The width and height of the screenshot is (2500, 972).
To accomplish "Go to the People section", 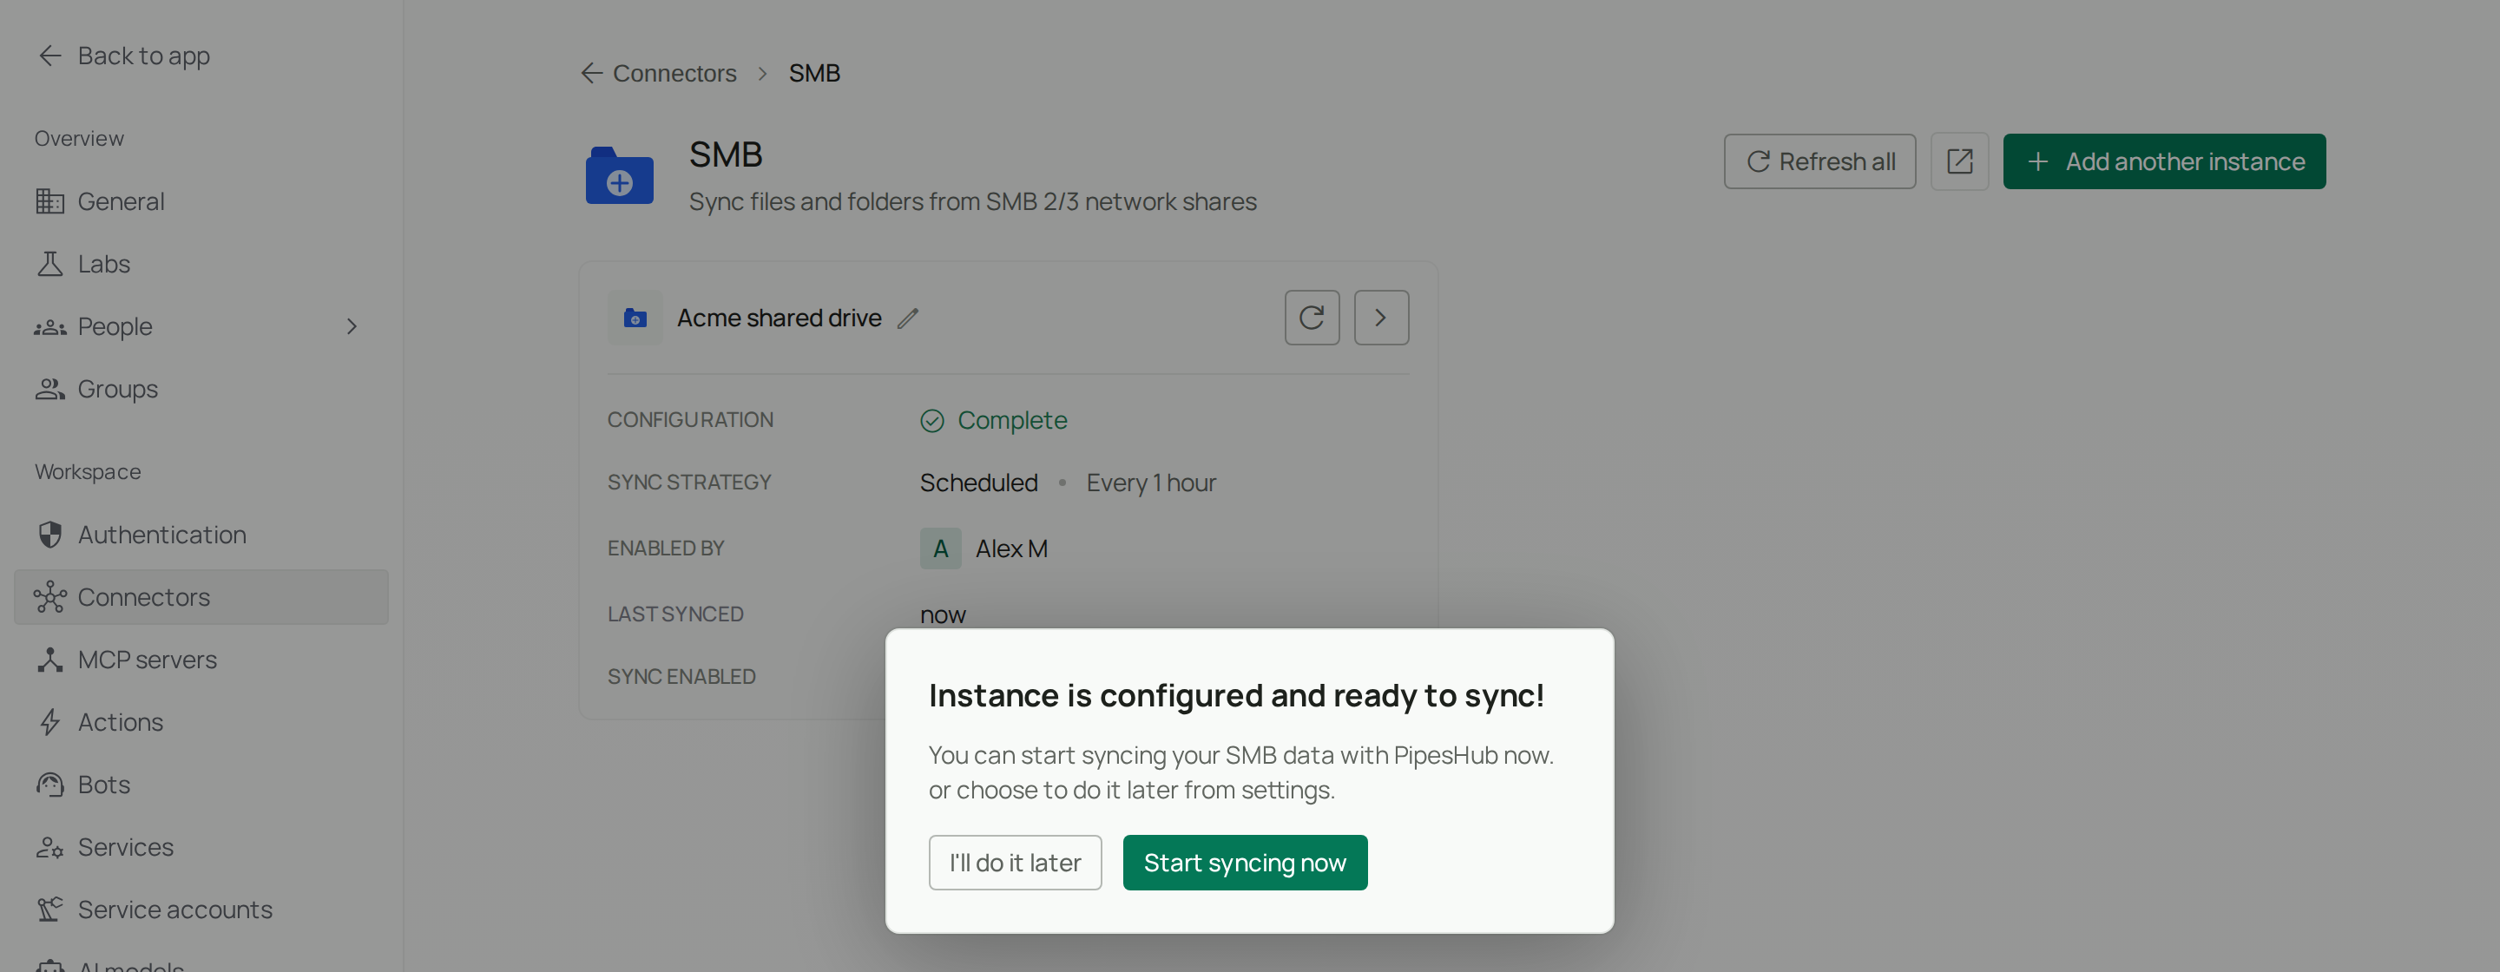I will click(x=201, y=326).
